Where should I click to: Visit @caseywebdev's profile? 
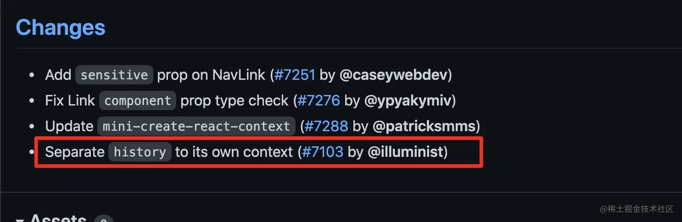click(393, 75)
